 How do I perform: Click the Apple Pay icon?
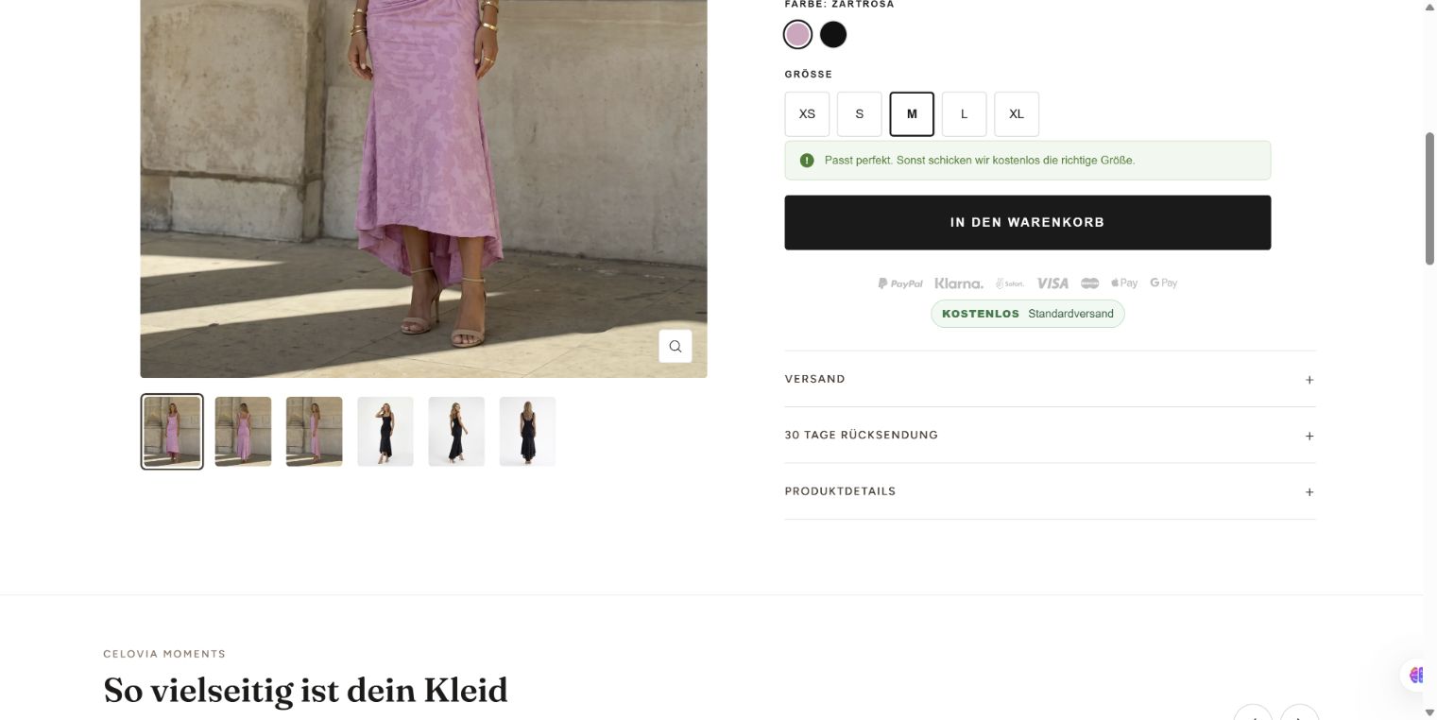tap(1123, 283)
